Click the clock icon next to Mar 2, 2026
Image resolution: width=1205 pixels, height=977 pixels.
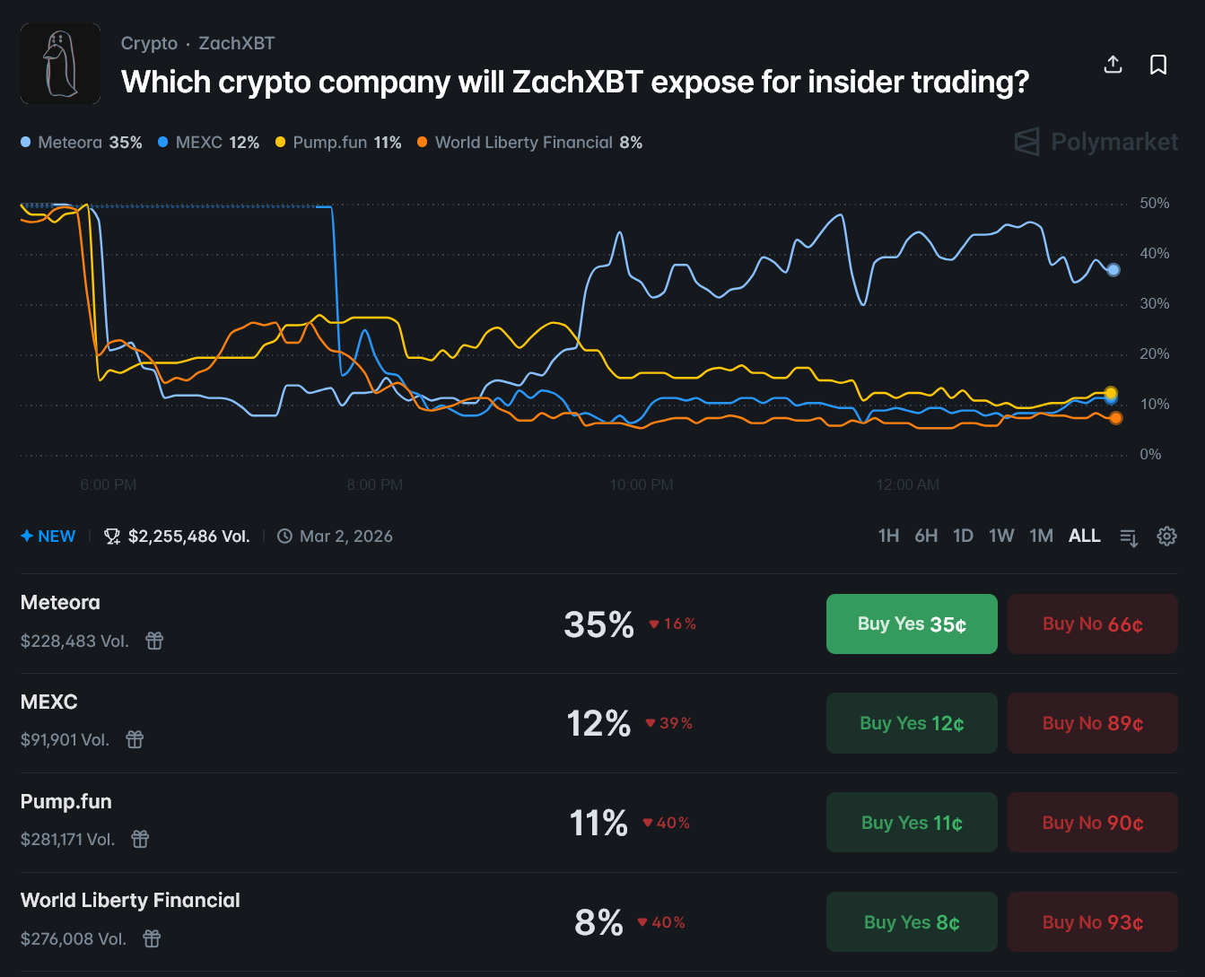[284, 536]
